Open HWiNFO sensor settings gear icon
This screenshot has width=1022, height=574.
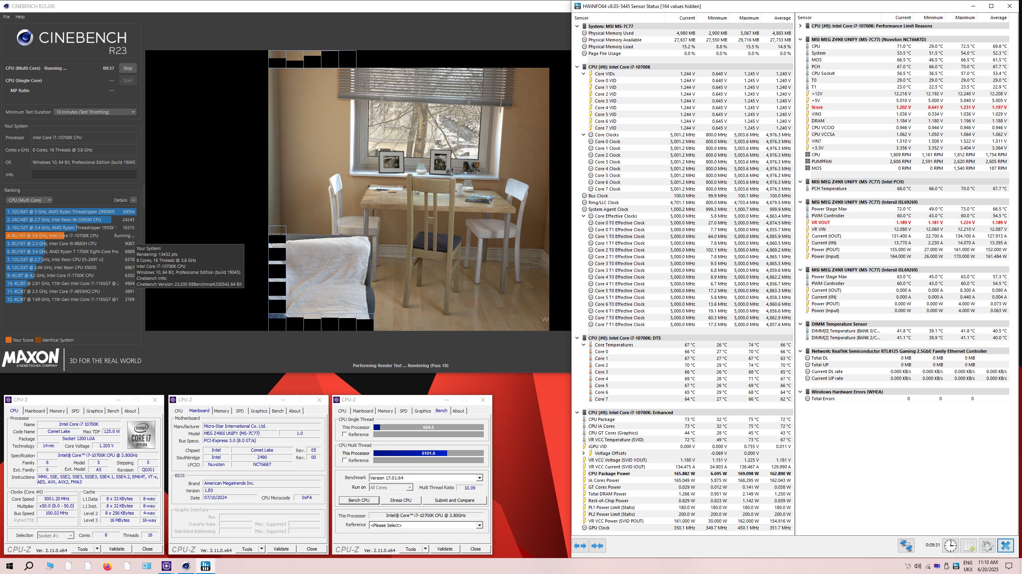tap(987, 545)
